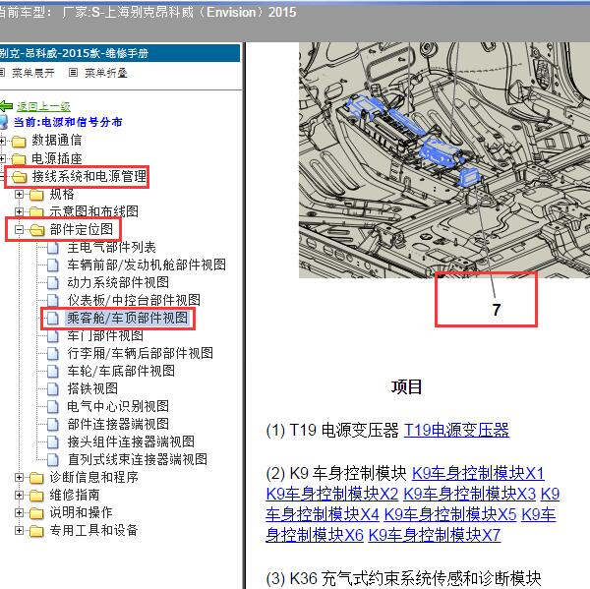Select 直列式线束连接器端视图 tree item

click(x=137, y=459)
